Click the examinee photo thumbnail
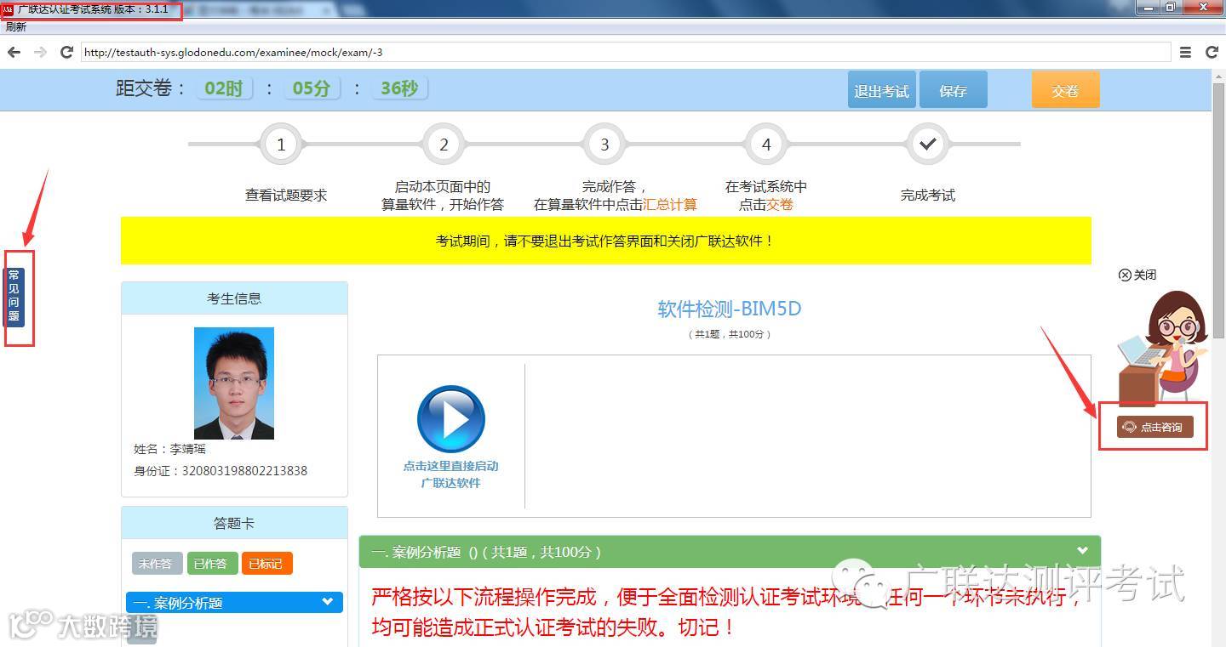Screen dimensions: 1226x647 coord(234,383)
